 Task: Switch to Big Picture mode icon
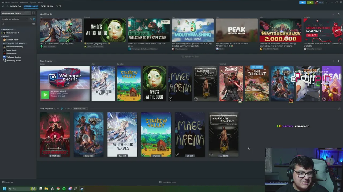point(327,2)
